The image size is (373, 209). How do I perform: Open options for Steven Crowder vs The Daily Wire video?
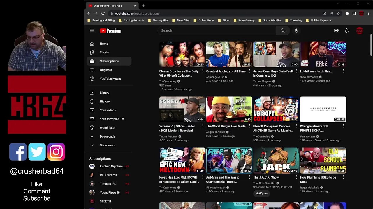pyautogui.click(x=203, y=71)
